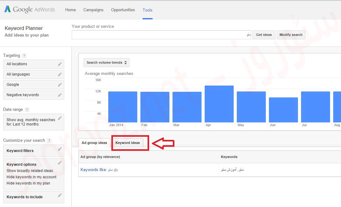The width and height of the screenshot is (341, 207).
Task: Go to the Opportunities menu
Action: [123, 10]
